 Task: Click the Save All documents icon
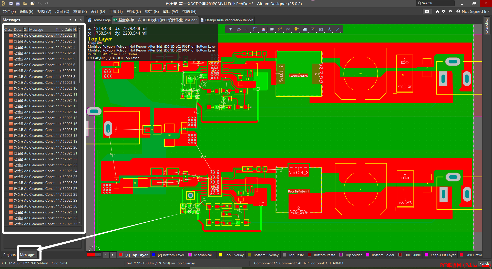pos(18,4)
